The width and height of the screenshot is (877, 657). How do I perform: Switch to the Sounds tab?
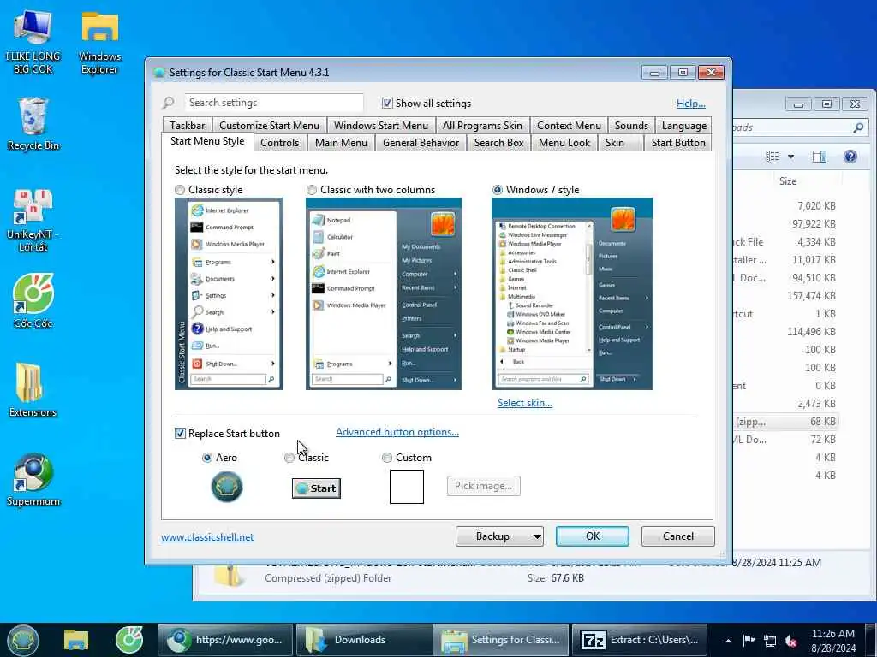[631, 126]
